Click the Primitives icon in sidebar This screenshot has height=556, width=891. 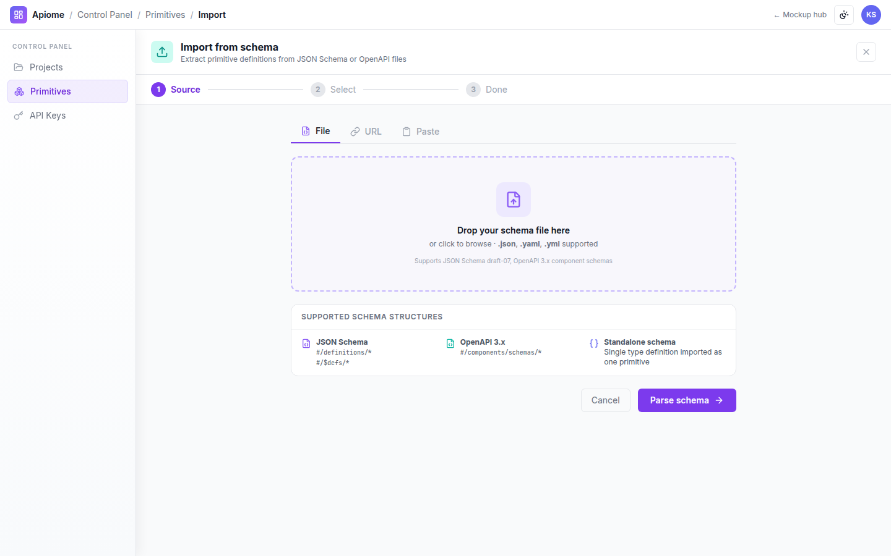(x=19, y=91)
